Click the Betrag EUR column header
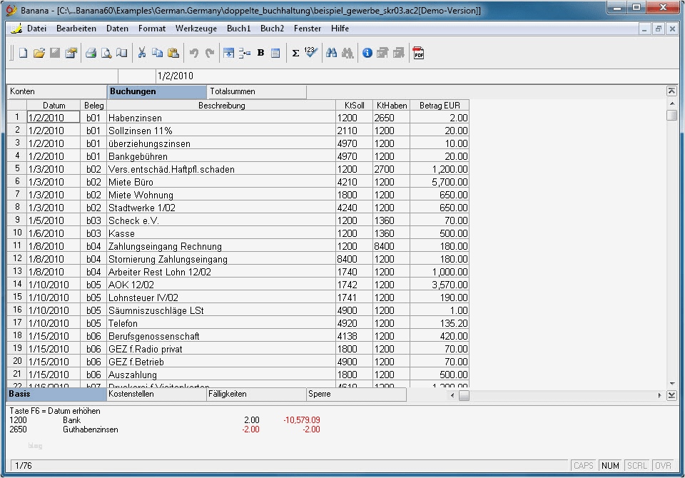This screenshot has width=685, height=478. pyautogui.click(x=439, y=106)
